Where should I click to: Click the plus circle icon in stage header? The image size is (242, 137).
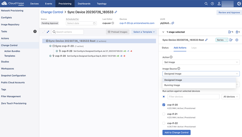tap(237, 40)
